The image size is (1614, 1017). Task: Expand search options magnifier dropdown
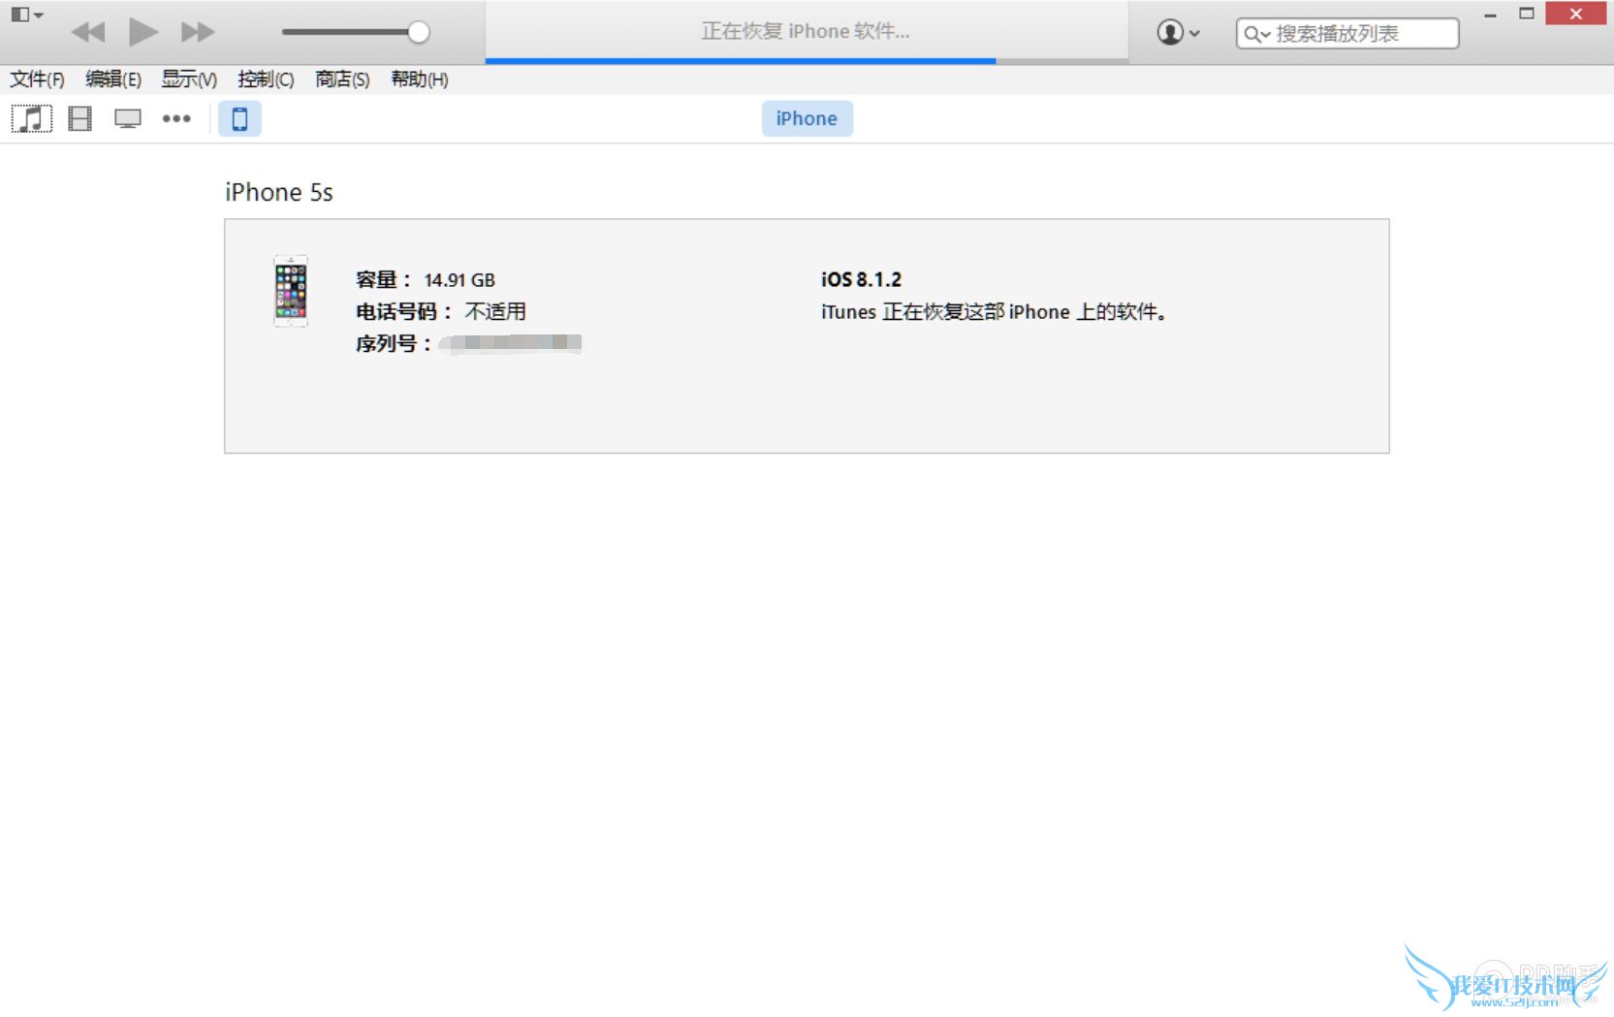[x=1257, y=35]
